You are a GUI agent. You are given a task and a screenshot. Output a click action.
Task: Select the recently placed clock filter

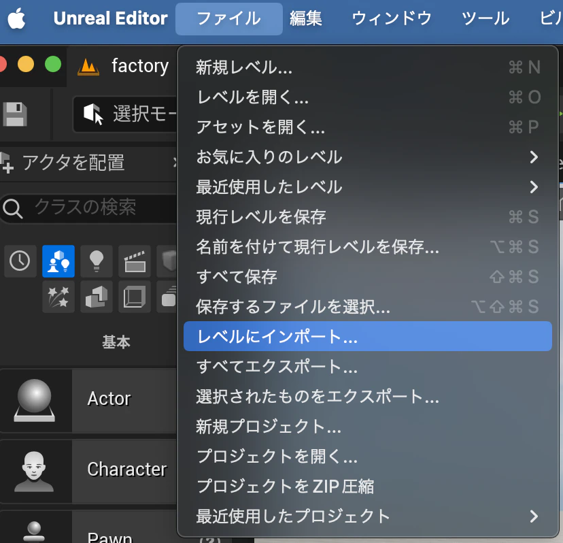tap(20, 261)
